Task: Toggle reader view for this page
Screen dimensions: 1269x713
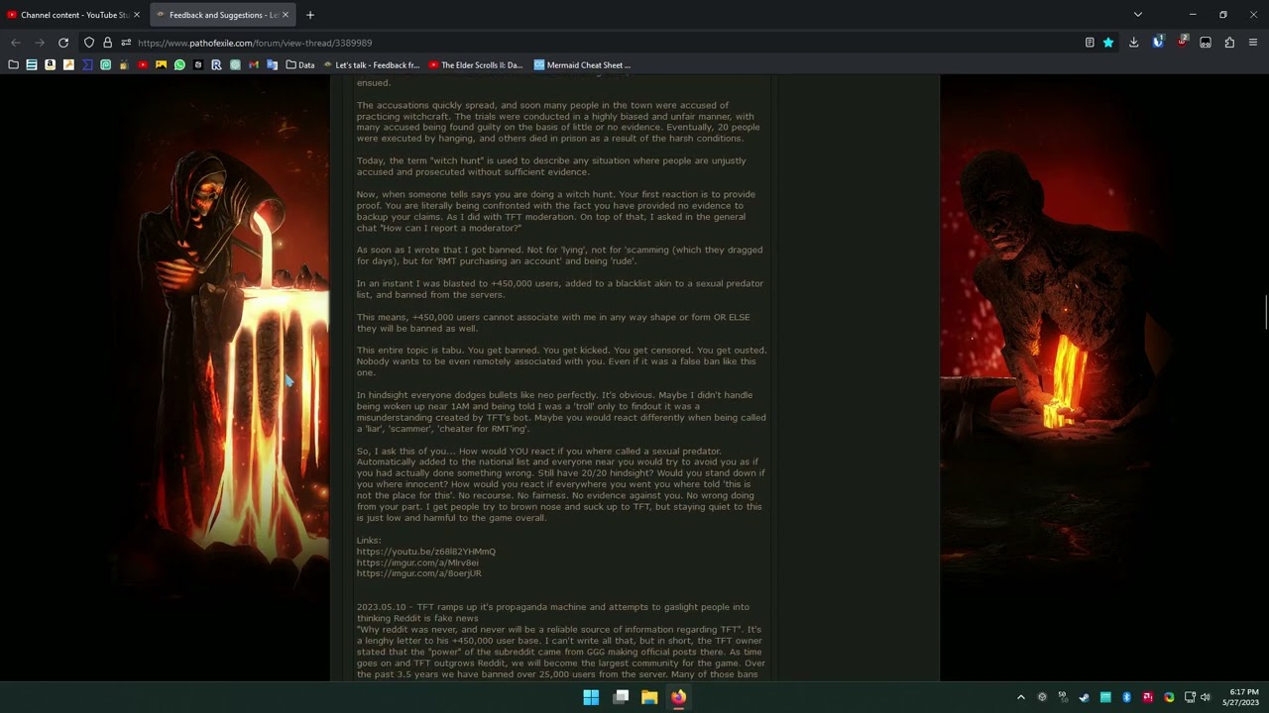Action: point(1090,43)
